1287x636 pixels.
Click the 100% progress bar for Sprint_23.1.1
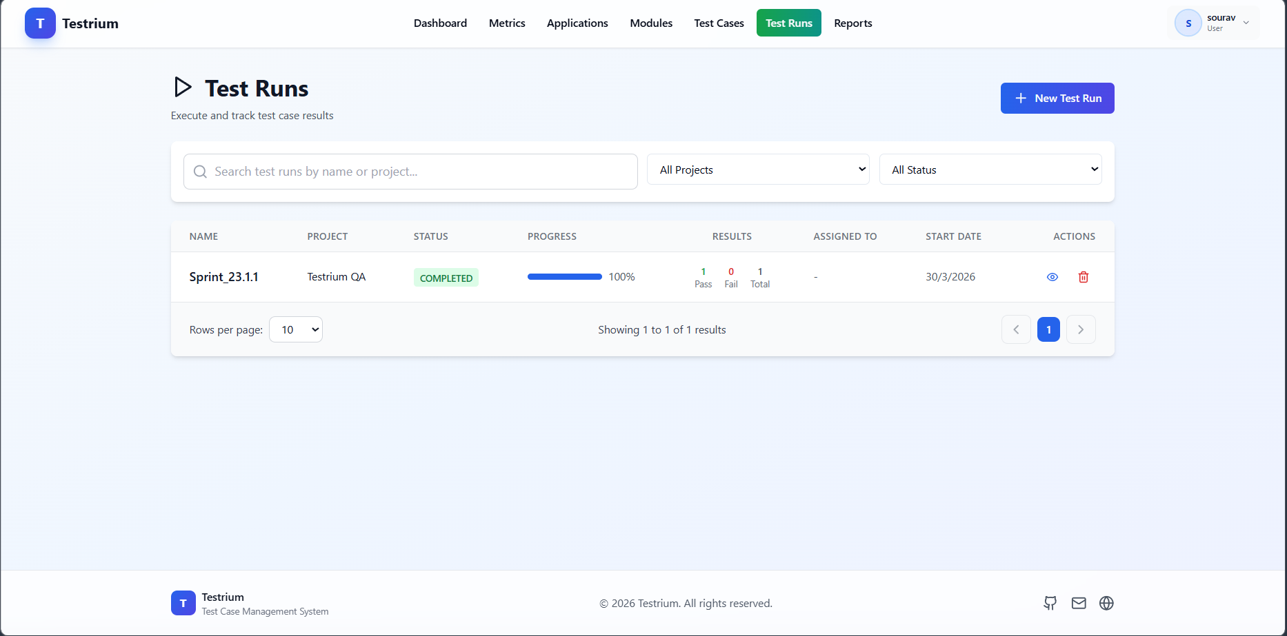564,277
